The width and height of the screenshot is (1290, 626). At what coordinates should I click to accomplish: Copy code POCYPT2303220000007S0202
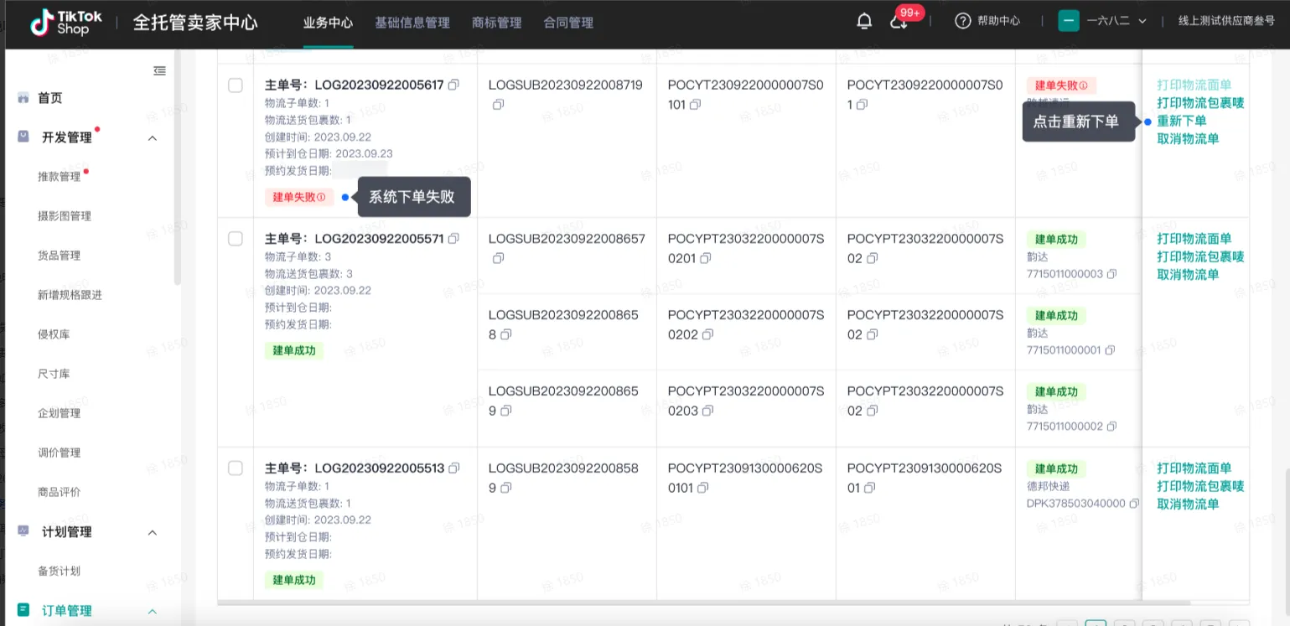(x=707, y=335)
